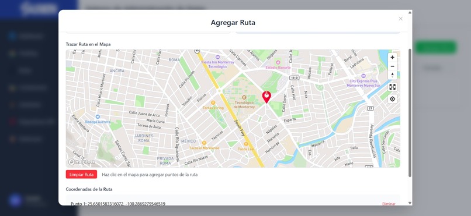The width and height of the screenshot is (471, 216).
Task: Zoom out of the map
Action: click(392, 66)
